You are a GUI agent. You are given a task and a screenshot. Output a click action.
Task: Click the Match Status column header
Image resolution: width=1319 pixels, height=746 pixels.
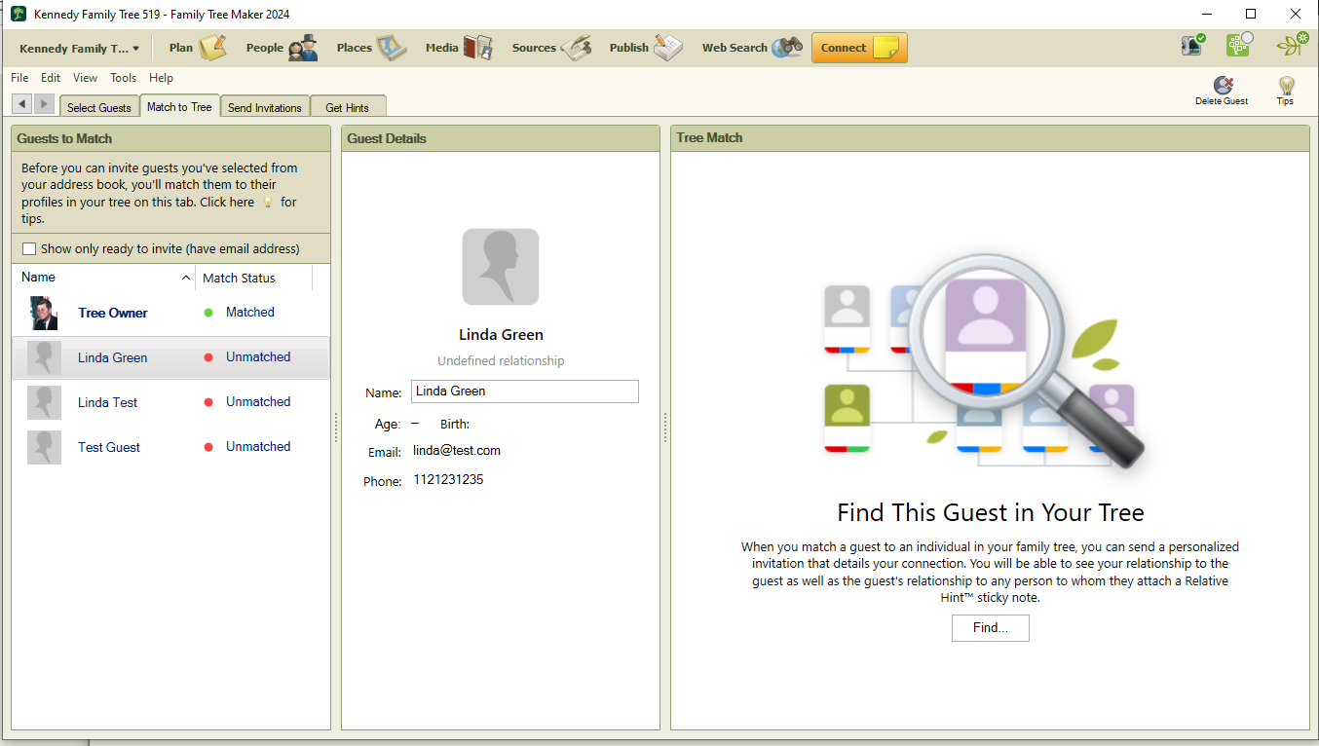coord(253,278)
